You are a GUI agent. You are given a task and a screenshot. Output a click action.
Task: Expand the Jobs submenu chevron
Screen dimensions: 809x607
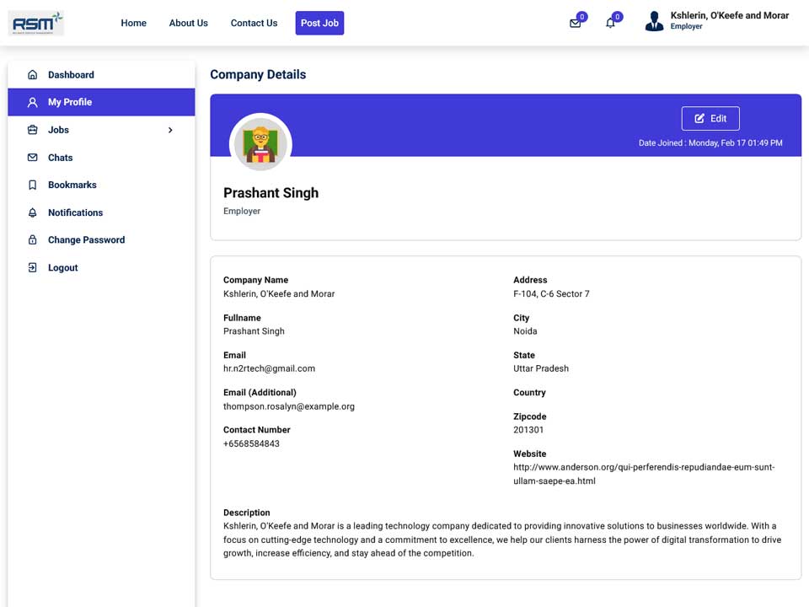170,130
